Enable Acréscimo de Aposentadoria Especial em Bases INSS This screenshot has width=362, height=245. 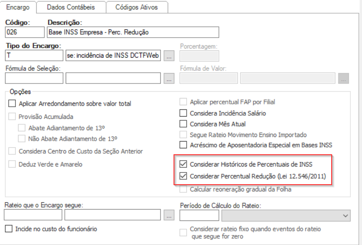coord(183,145)
